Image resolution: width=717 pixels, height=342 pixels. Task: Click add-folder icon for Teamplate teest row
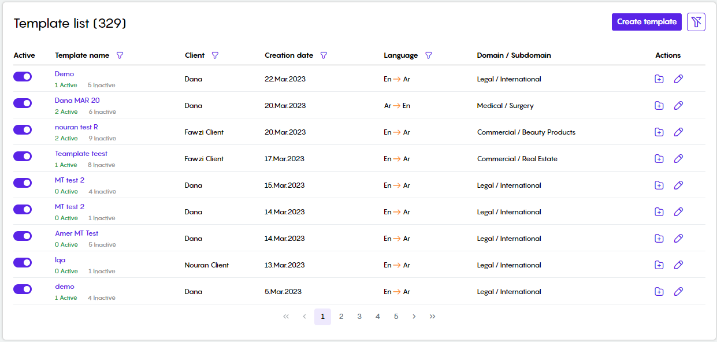[x=659, y=159]
